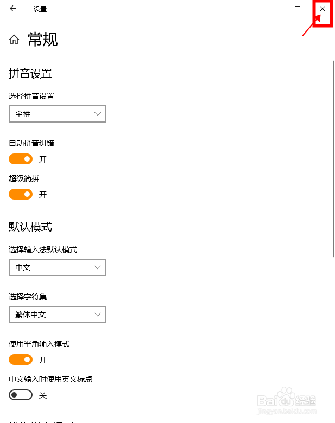Viewport: 335px width, 423px height.
Task: Click chevron arrow of 繁体中文 combo box
Action: pos(98,315)
